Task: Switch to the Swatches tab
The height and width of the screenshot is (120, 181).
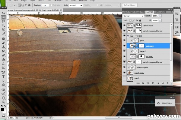Action: pyautogui.click(x=131, y=12)
